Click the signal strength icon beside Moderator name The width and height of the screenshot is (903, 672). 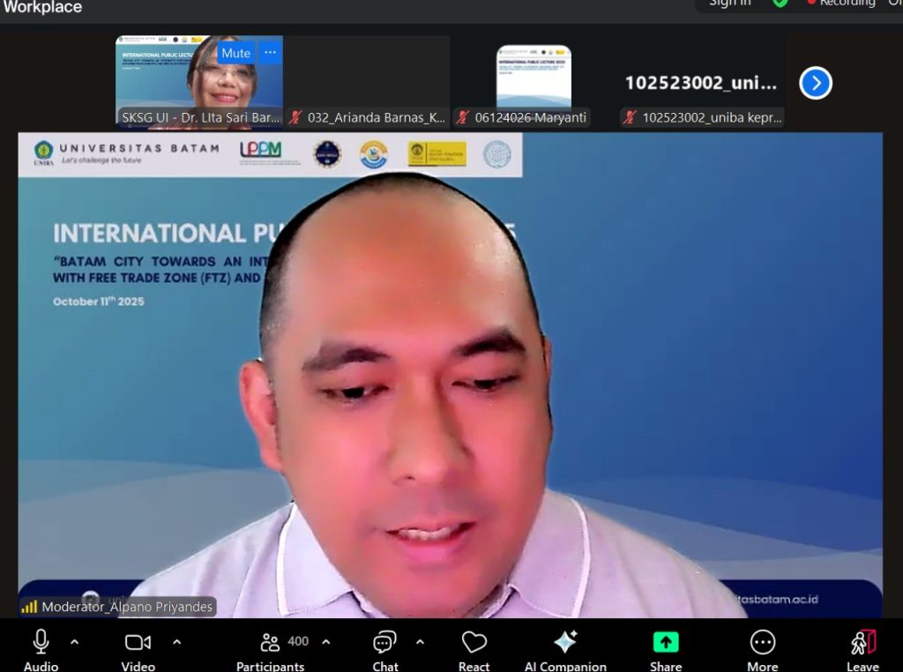point(29,607)
